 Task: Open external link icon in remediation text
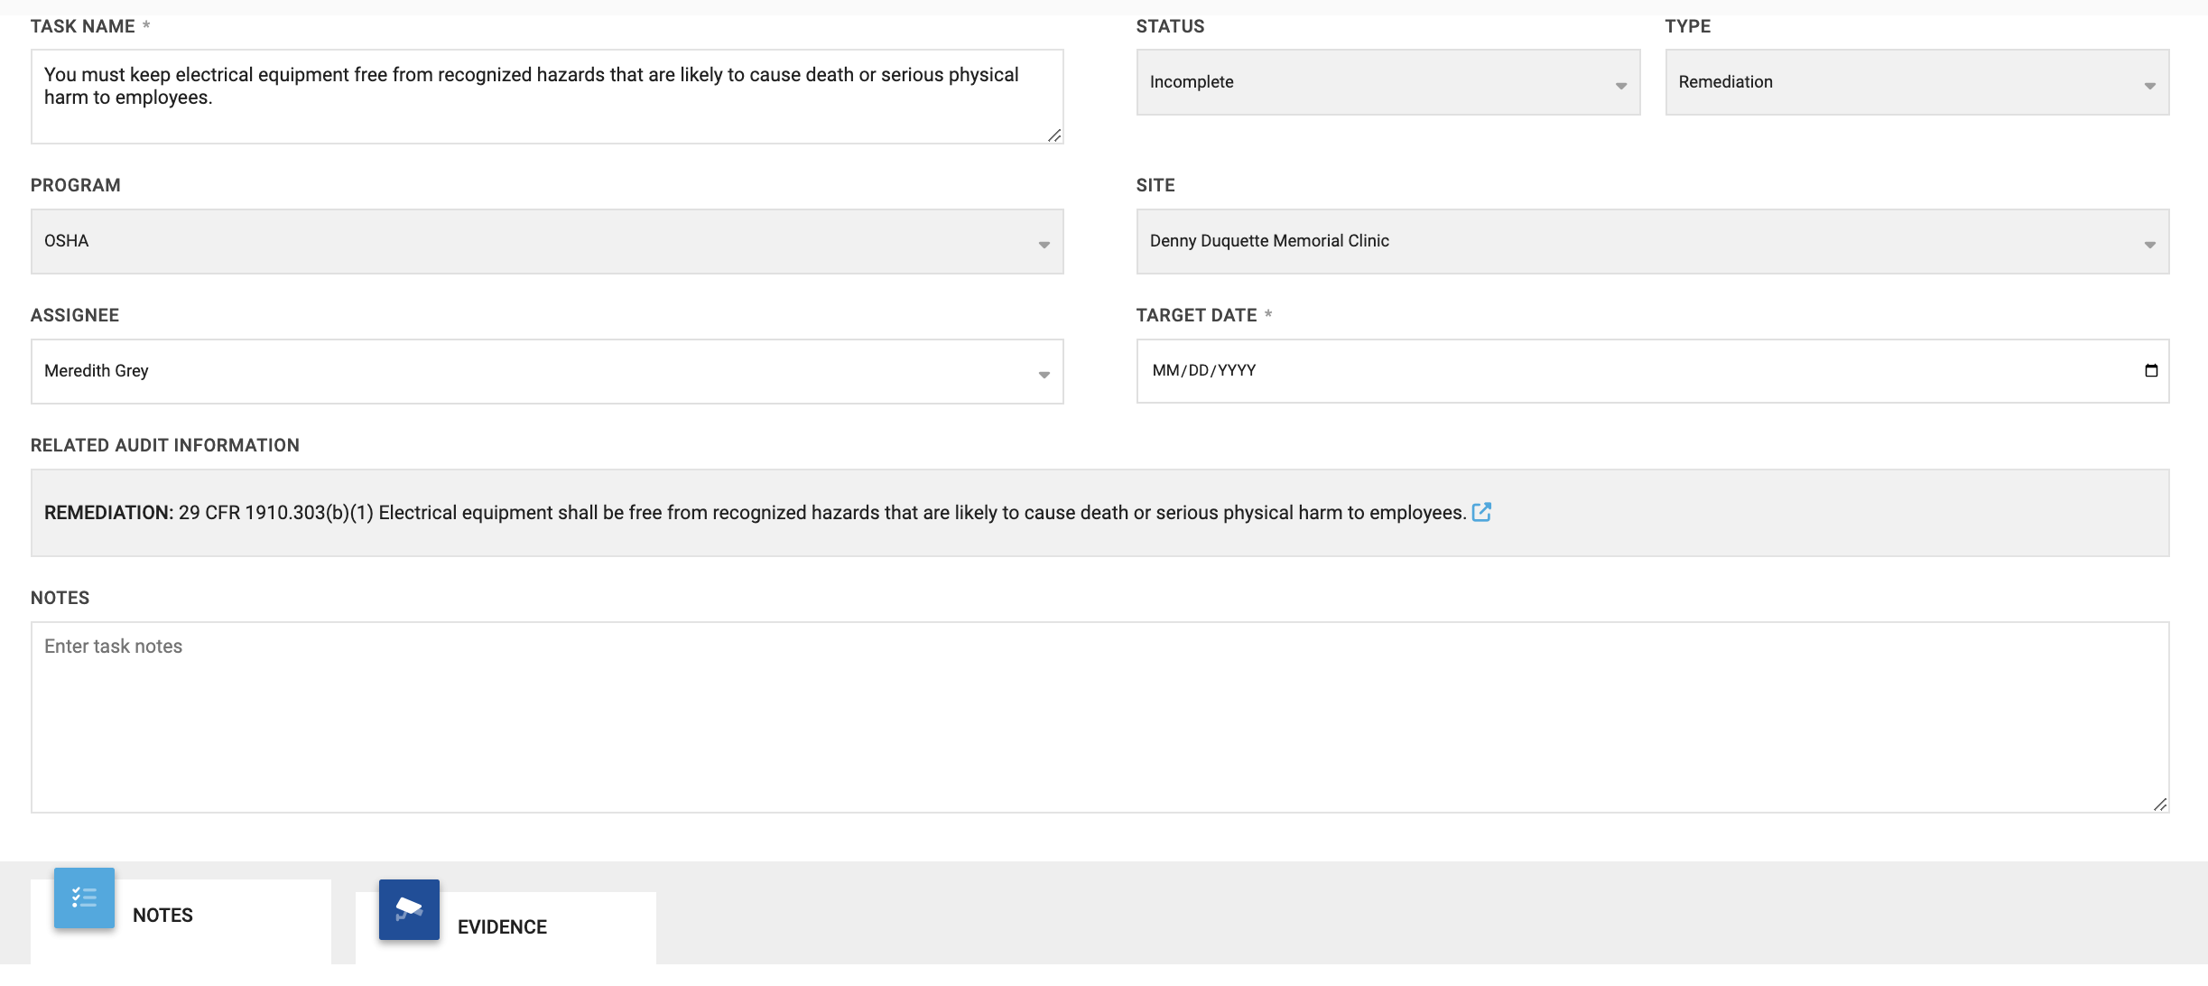[x=1481, y=512]
